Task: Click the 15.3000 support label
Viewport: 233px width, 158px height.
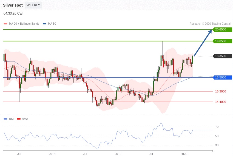Action: coord(220,91)
